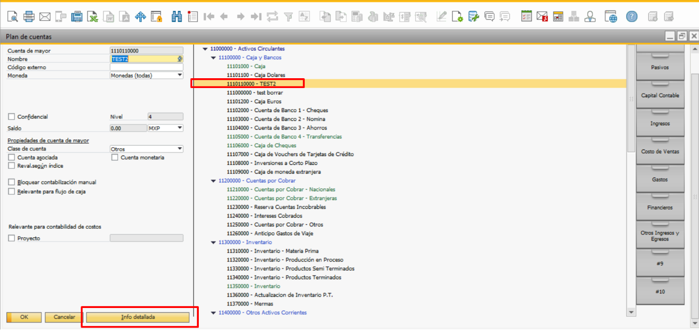
Task: Switch to Costo de Ventas drawer
Action: click(660, 151)
